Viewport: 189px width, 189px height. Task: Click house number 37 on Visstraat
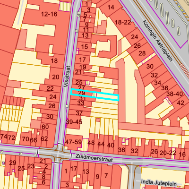79,113
